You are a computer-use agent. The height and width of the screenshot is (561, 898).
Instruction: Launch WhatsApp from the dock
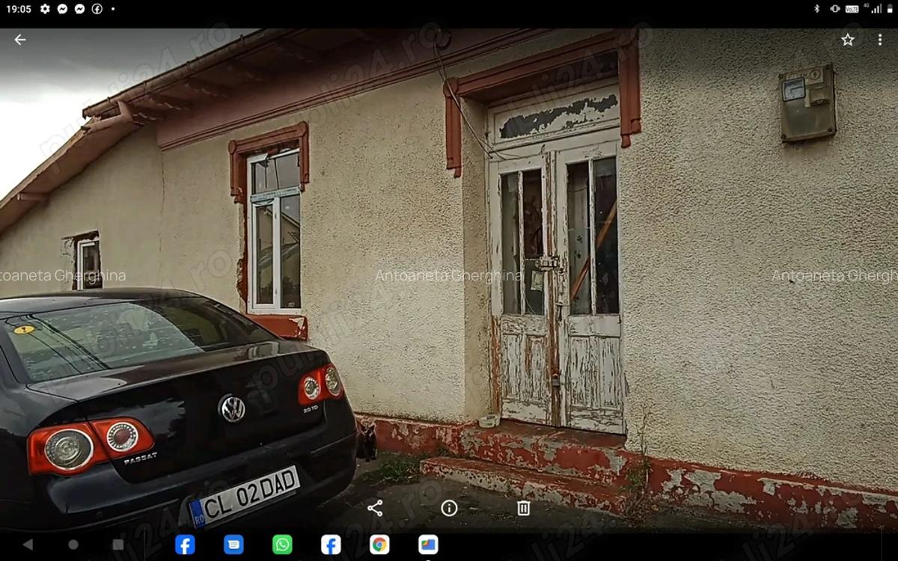tap(281, 546)
